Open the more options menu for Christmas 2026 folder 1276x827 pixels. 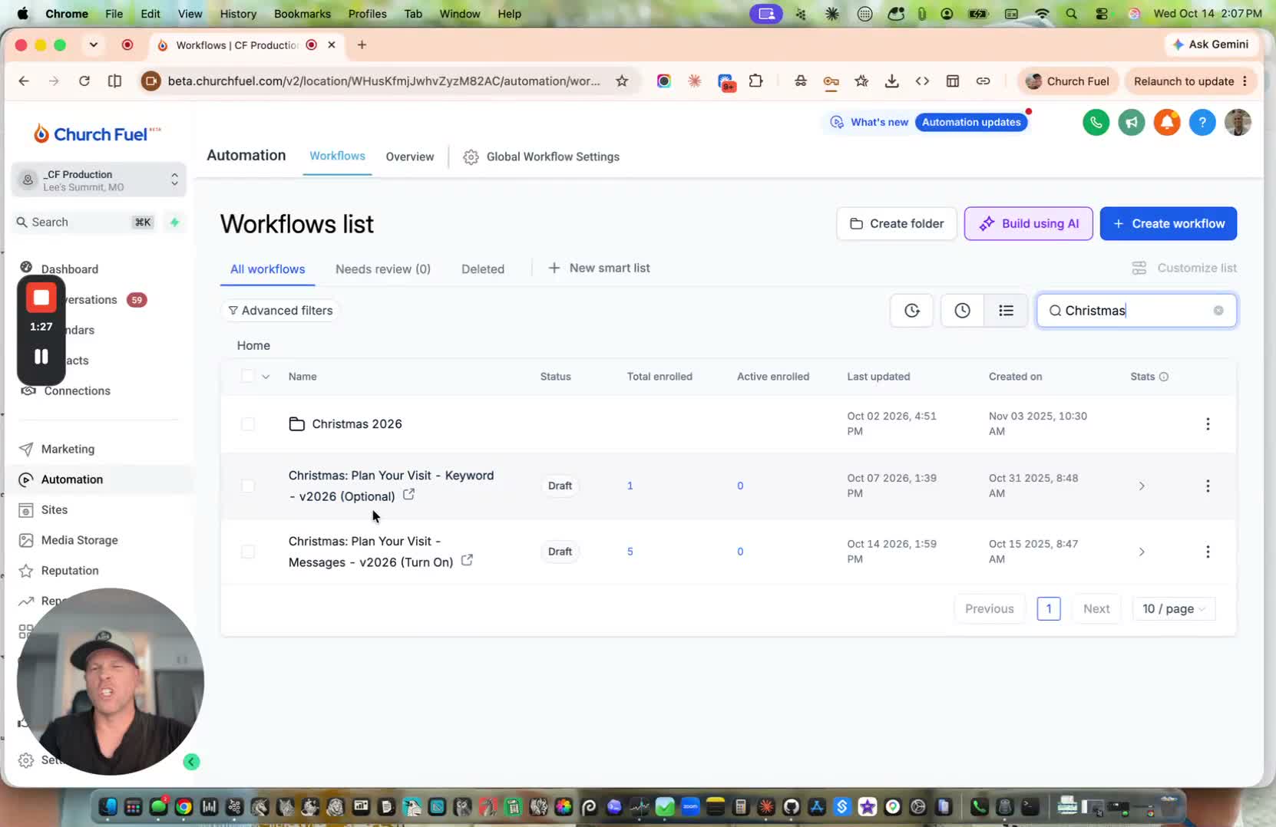click(x=1208, y=424)
